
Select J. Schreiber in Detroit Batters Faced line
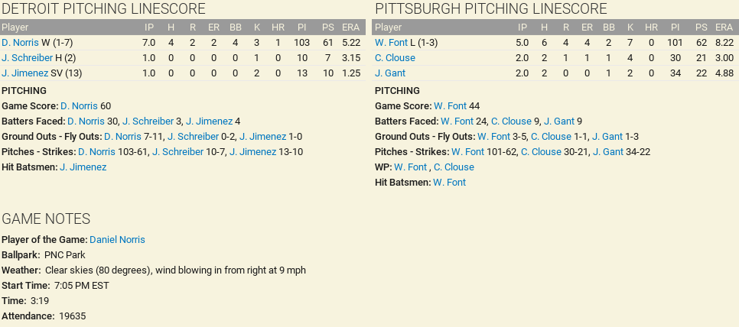[148, 121]
